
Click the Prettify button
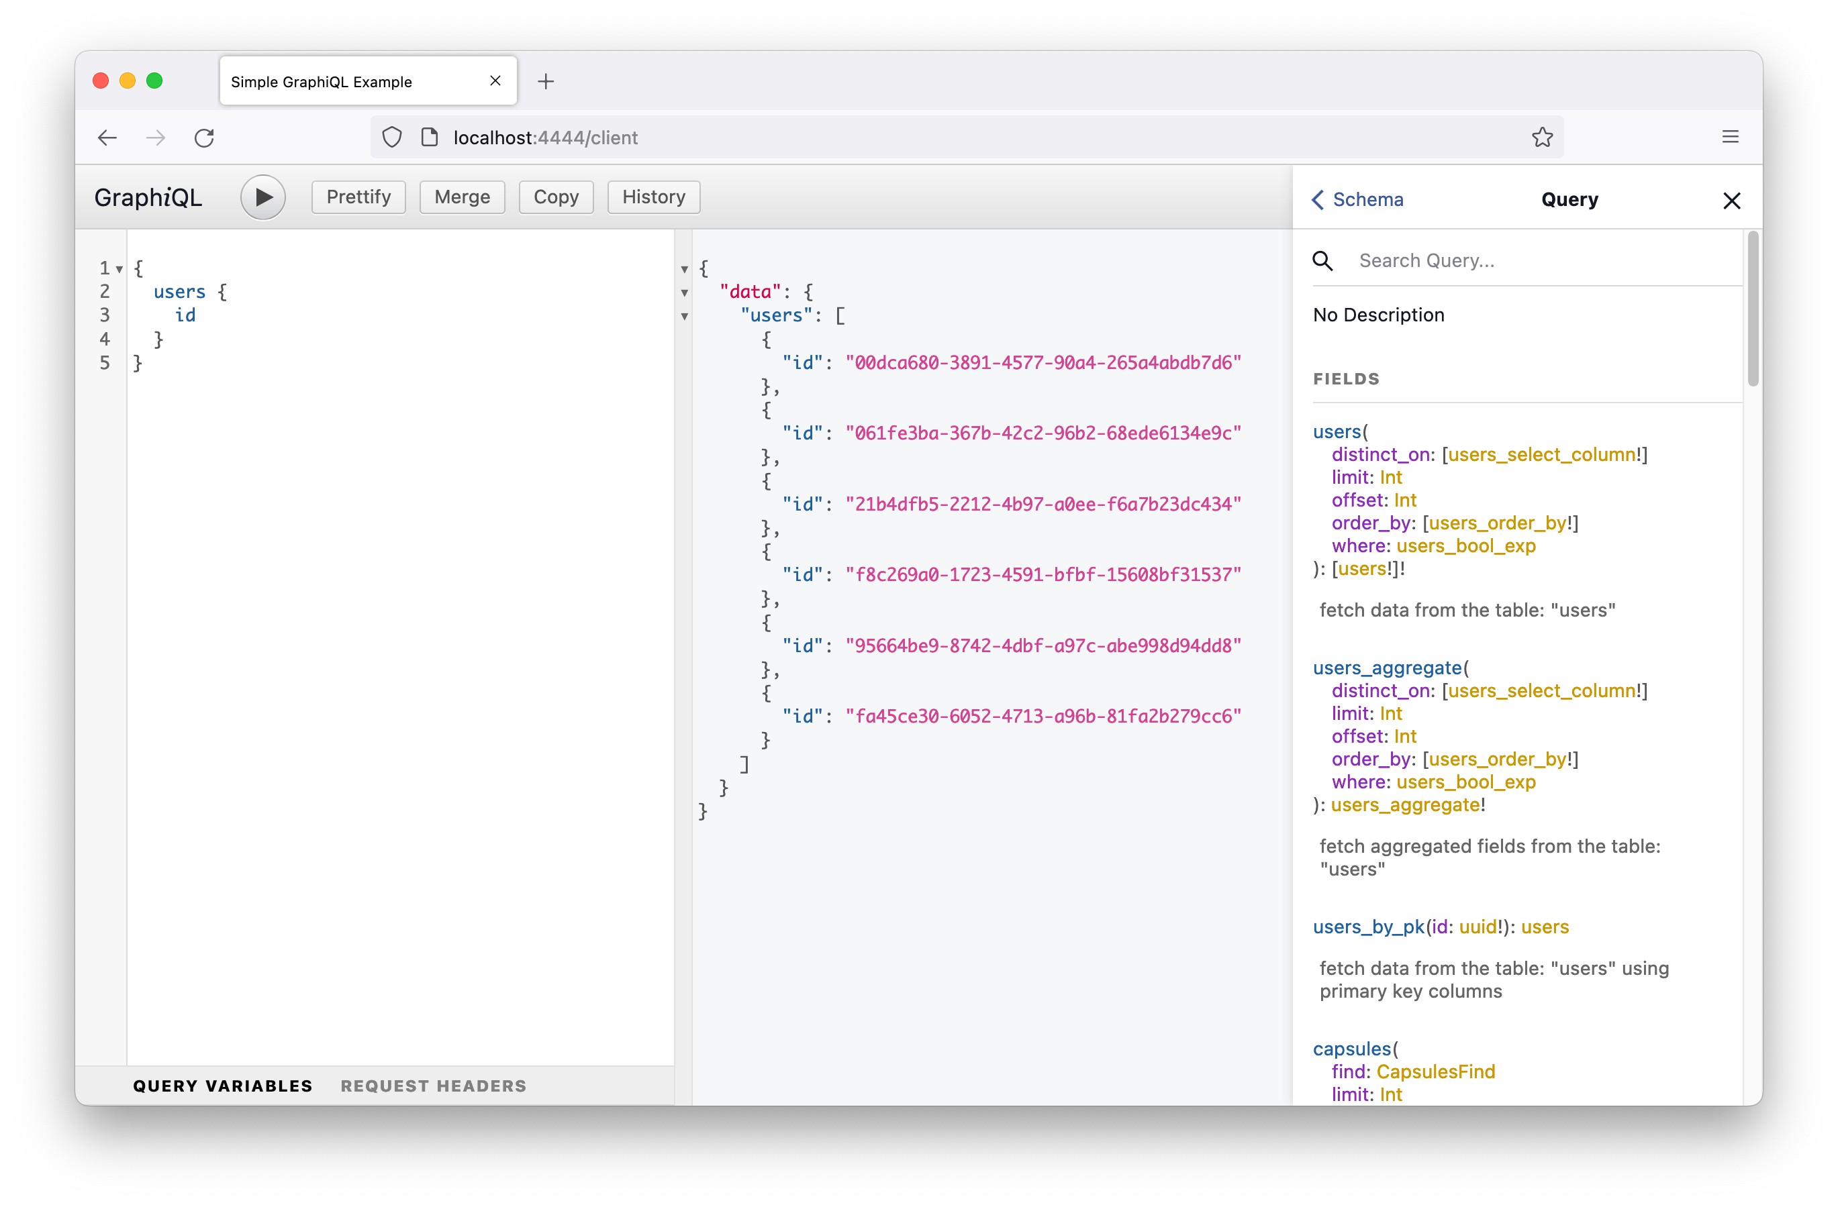[356, 197]
